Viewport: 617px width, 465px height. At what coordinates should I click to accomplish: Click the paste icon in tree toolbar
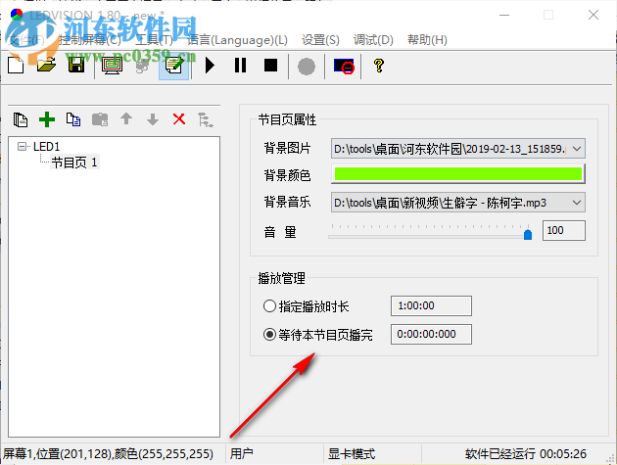tap(100, 119)
